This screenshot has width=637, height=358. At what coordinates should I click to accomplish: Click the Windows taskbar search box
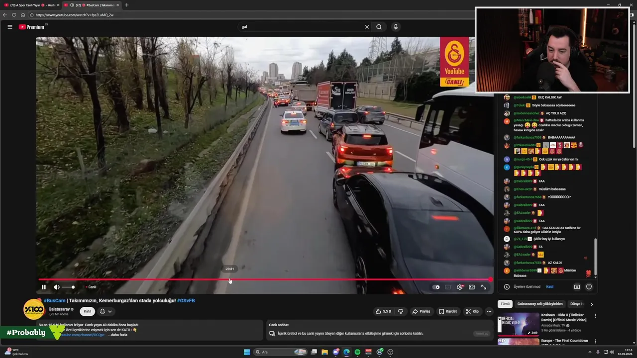281,352
